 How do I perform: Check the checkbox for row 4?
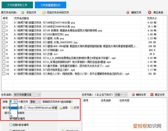pos(4,34)
